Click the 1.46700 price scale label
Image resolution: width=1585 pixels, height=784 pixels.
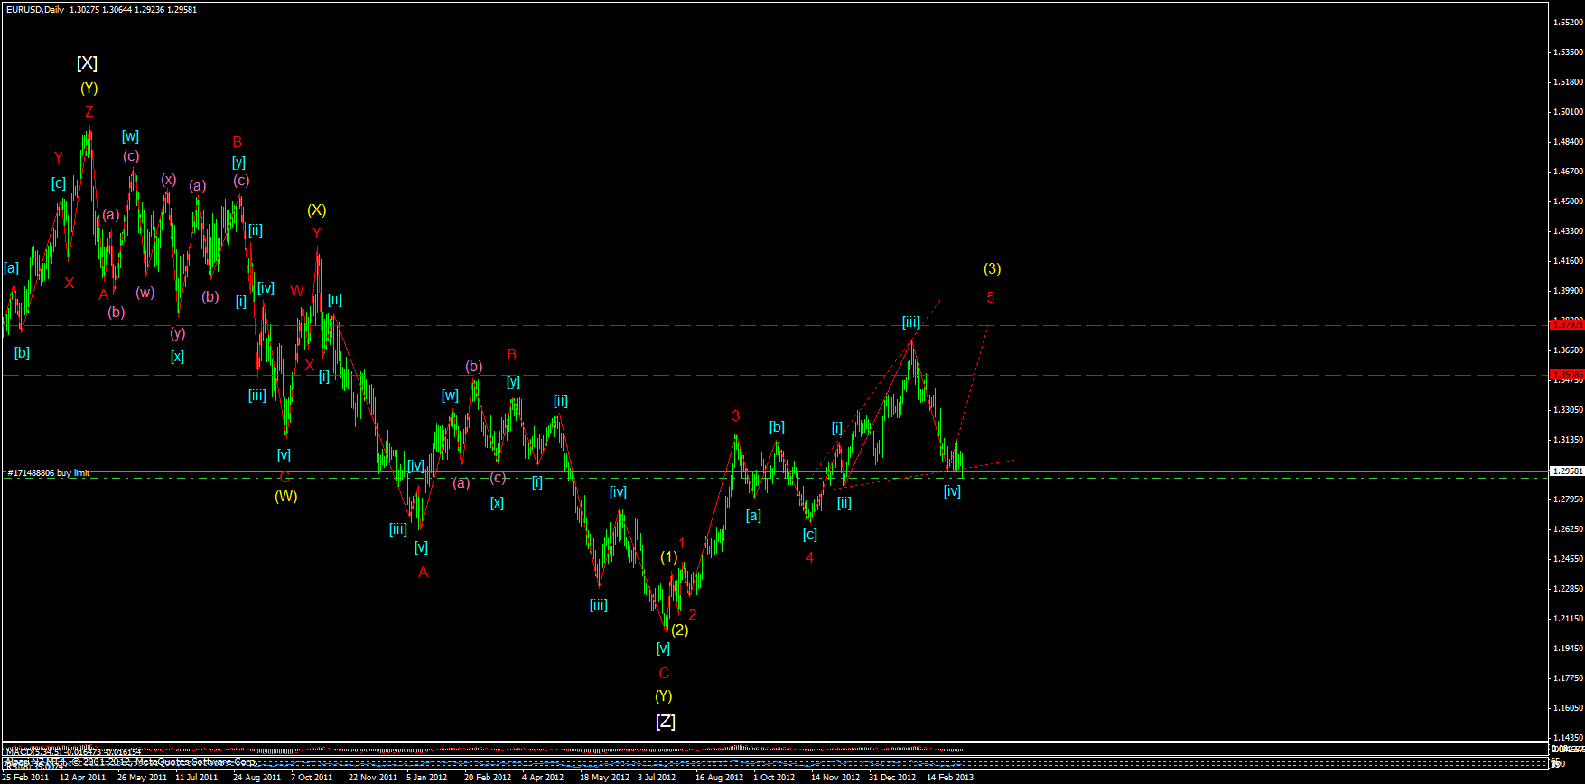coord(1568,172)
